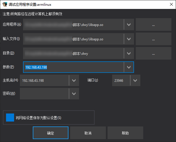Expand the 目录(D) path dropdown
Image resolution: width=176 pixels, height=142 pixels.
(129, 53)
